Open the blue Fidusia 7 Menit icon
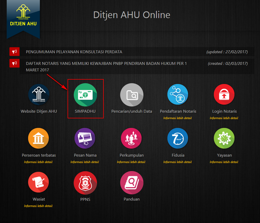Screen dimensions: 260x223 178,138
